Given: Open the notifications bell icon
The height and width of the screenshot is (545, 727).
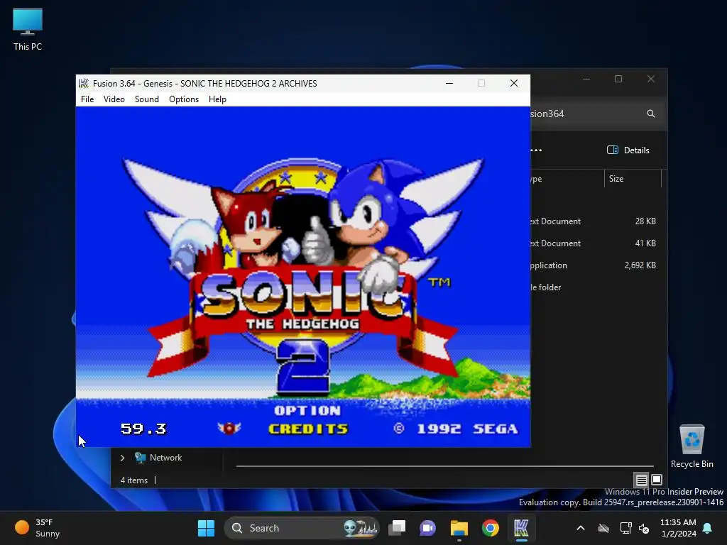Looking at the screenshot, I should tap(708, 528).
